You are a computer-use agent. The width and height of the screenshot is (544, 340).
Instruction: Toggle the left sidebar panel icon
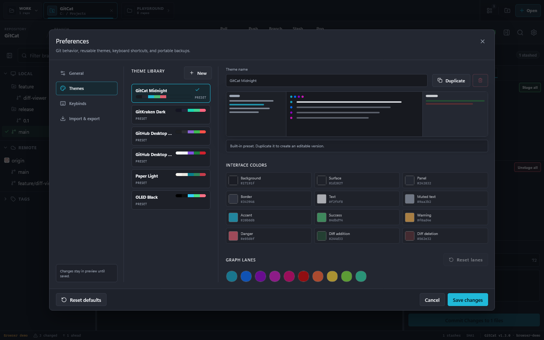[9, 56]
